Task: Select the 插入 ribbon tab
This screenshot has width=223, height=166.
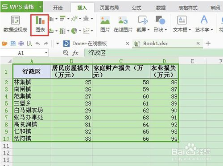Action: point(82,8)
